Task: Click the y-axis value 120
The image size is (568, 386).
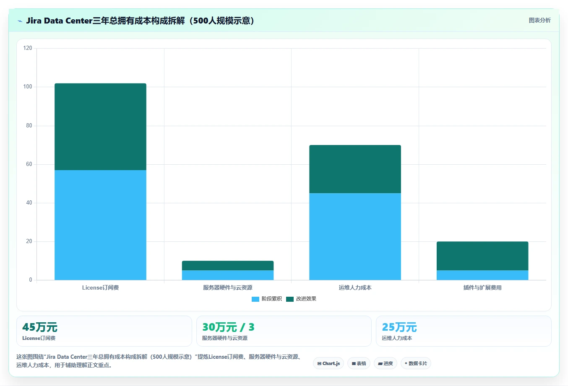Action: click(28, 48)
